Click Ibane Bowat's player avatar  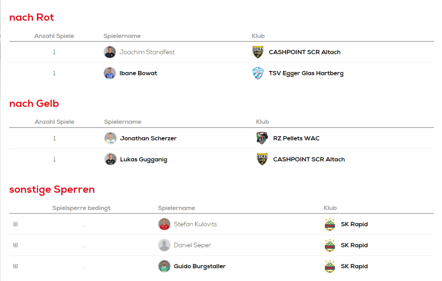point(110,73)
